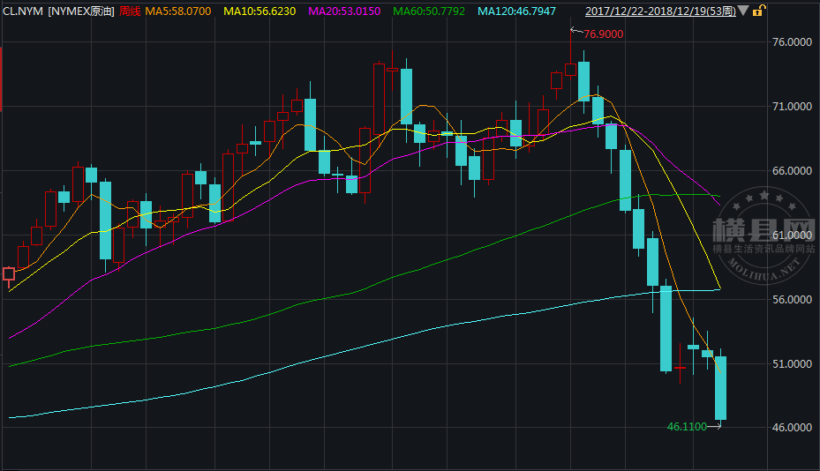
Task: Click the MA120:46.7947 indicator label
Action: pyautogui.click(x=516, y=11)
